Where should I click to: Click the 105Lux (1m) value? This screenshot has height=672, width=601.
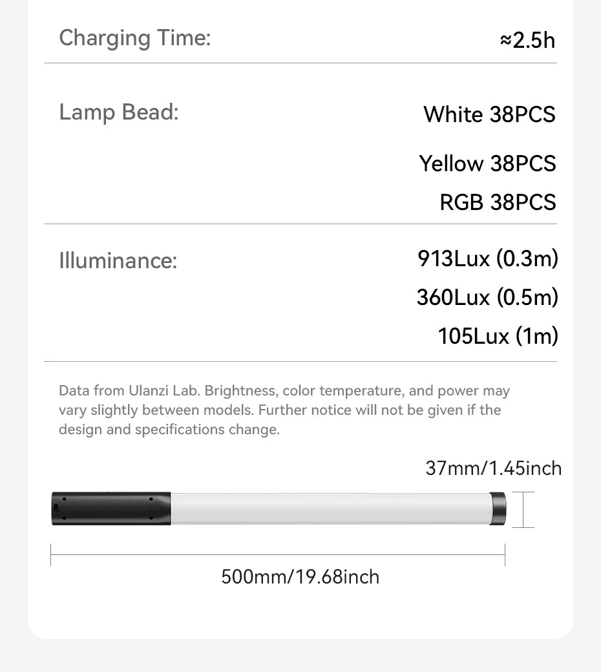[x=498, y=336]
